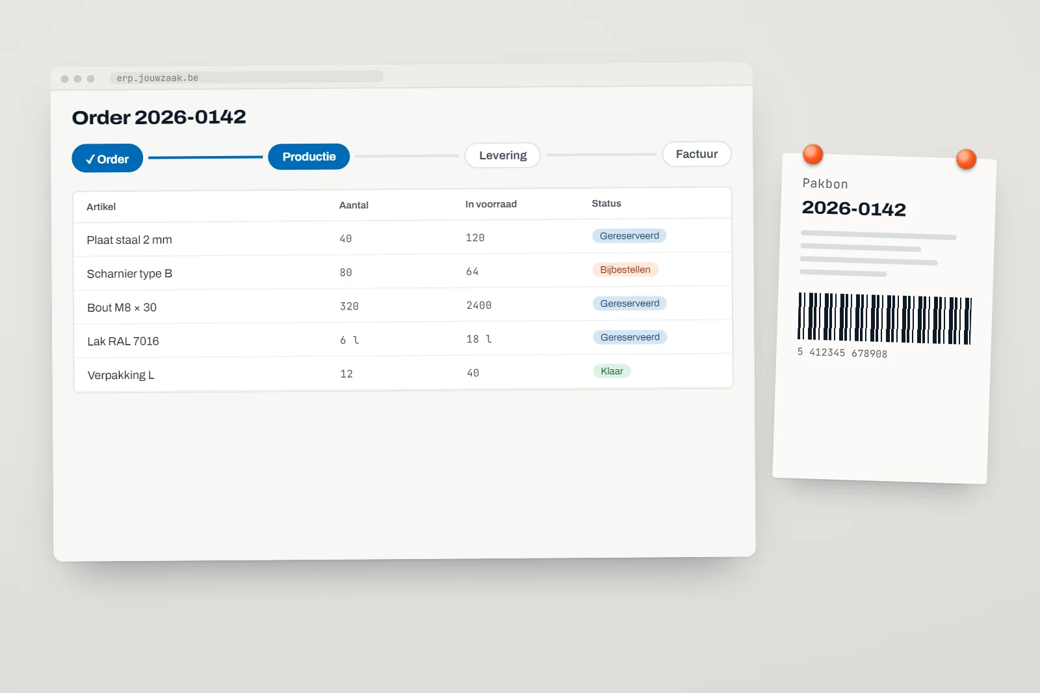Click the barcode number 5 412345 678908
This screenshot has width=1040, height=693.
pos(842,352)
